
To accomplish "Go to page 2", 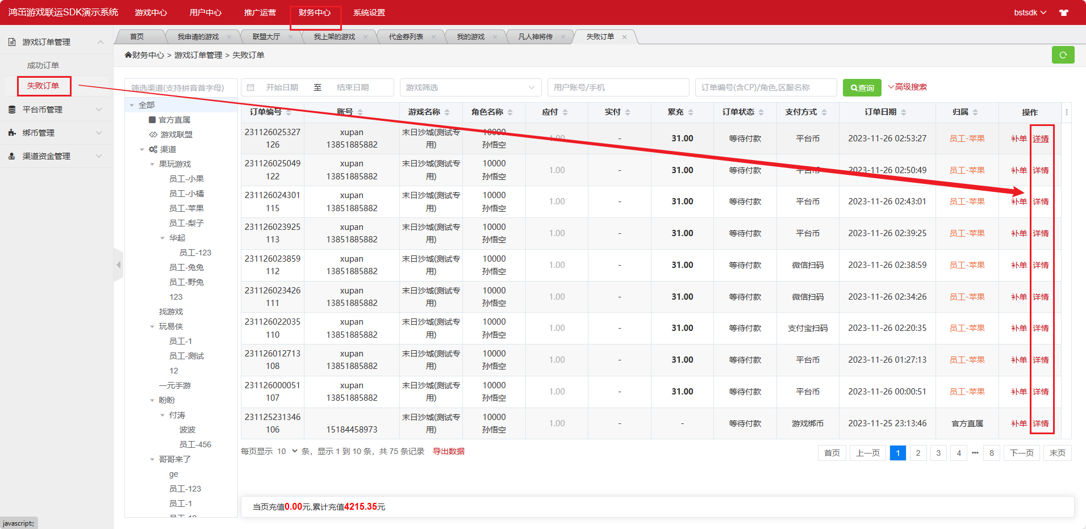I will (x=918, y=453).
